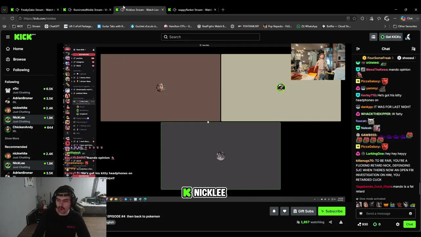This screenshot has width=421, height=237.
Task: Open xQc channel in Following list
Action: point(29,91)
